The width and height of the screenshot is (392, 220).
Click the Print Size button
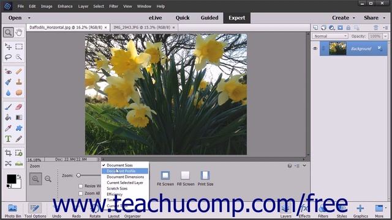tap(205, 178)
